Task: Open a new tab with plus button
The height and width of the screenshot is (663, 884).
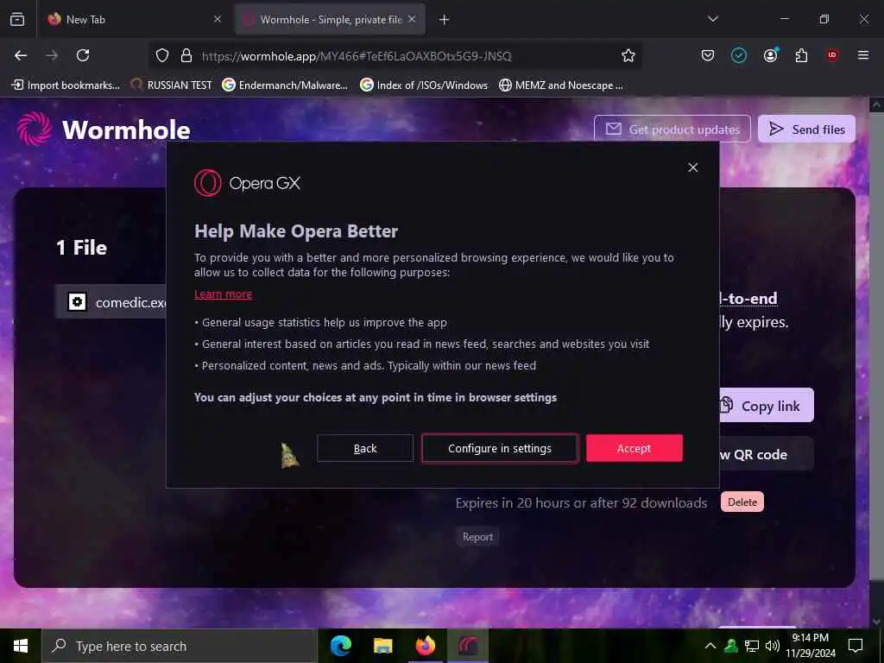Action: (x=445, y=20)
